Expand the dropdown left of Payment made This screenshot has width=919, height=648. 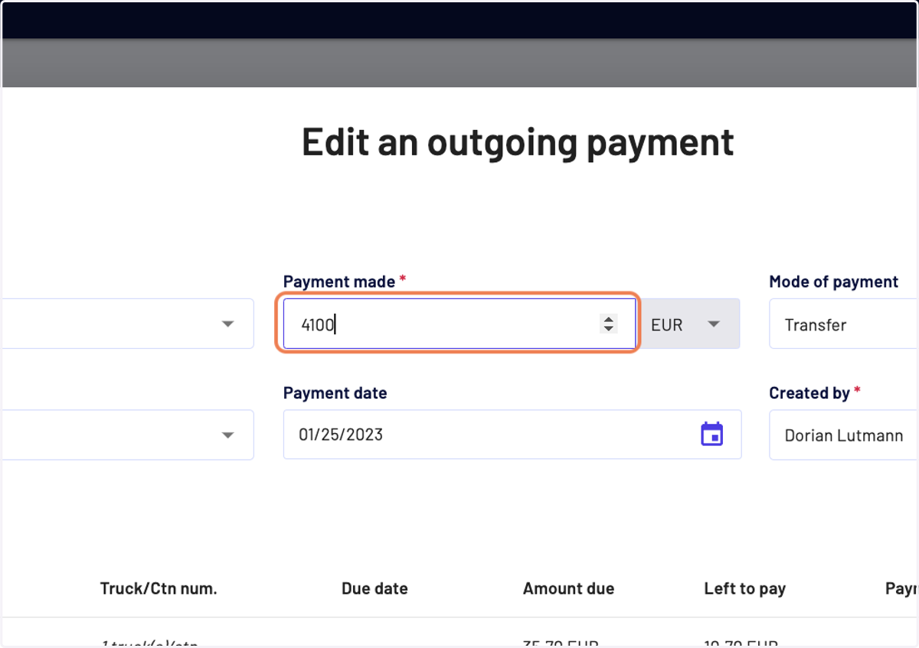click(x=227, y=324)
